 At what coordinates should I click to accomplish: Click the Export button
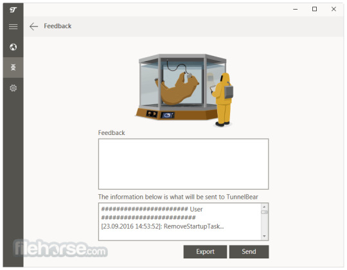(x=205, y=251)
